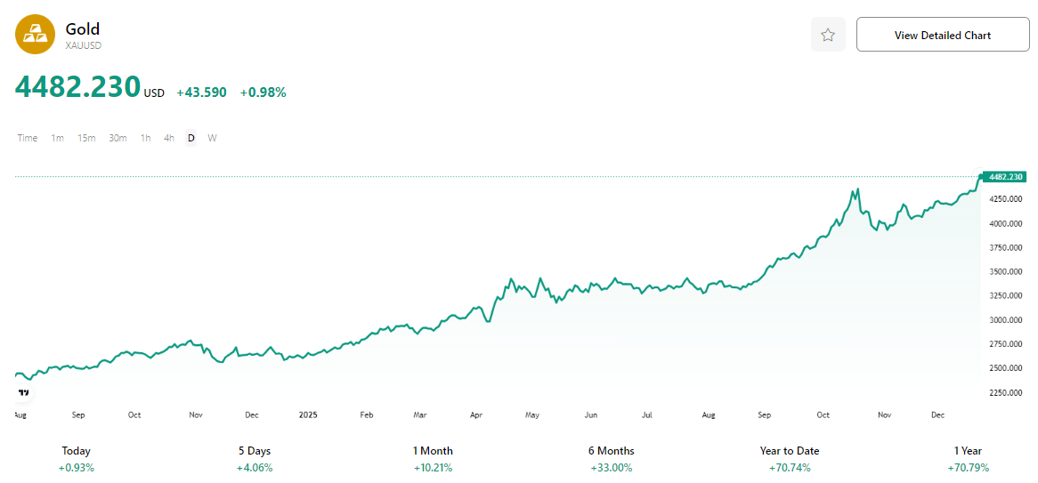Switch to the W weekly timeframe
Viewport: 1038px width, 483px height.
tap(212, 138)
